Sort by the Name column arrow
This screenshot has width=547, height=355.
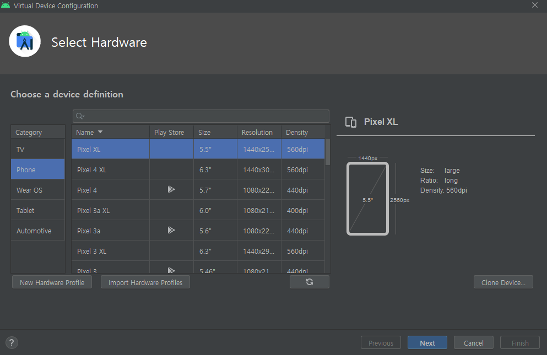coord(100,132)
